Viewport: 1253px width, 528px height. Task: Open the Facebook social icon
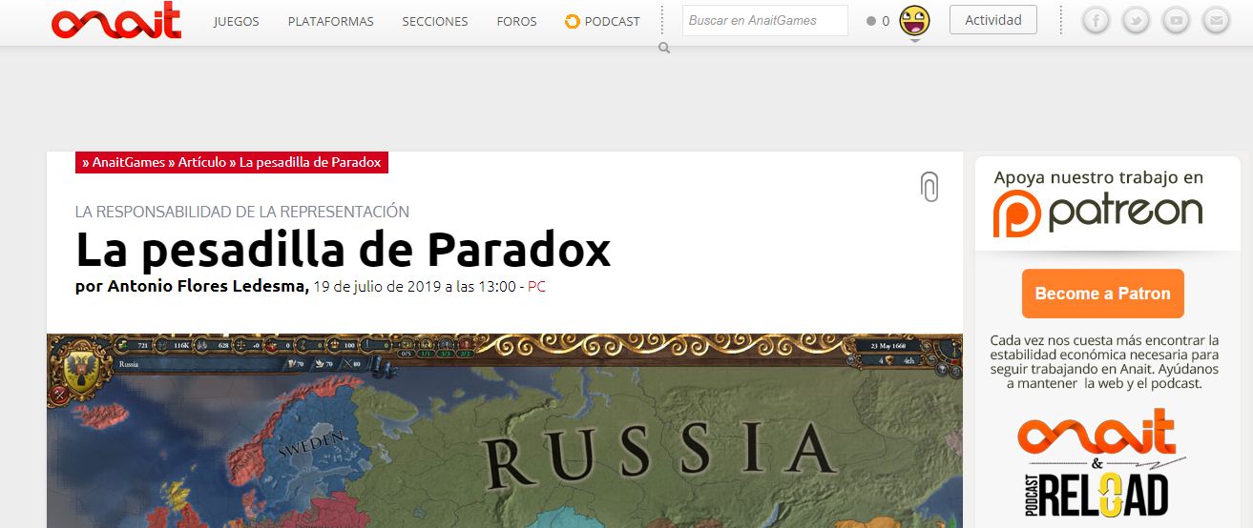[1096, 20]
